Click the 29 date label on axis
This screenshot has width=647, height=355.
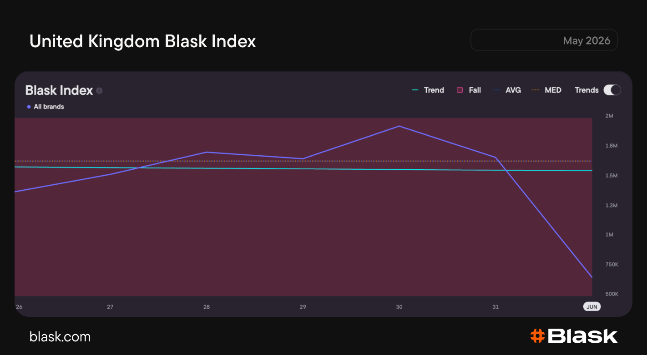(x=303, y=307)
